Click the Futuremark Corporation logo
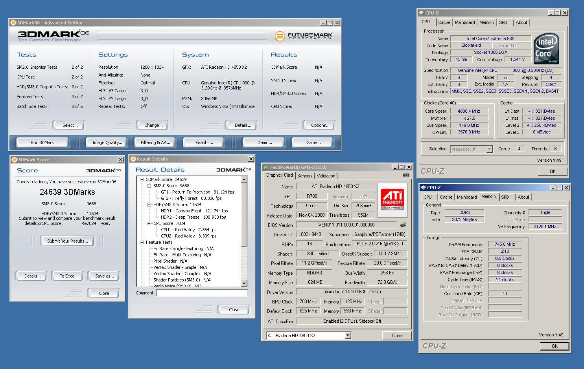The image size is (584, 369). 304,36
